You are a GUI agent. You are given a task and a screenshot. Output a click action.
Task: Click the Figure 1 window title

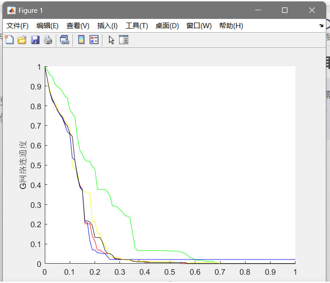30,11
